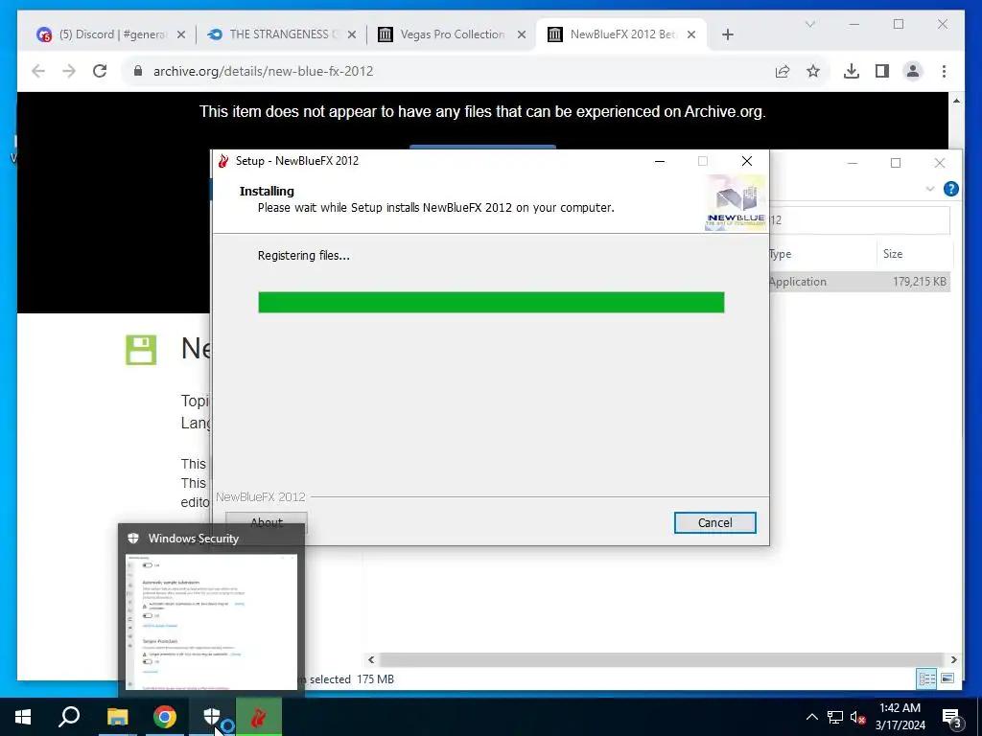Open the Windows Security preview thumbnail

[x=211, y=621]
